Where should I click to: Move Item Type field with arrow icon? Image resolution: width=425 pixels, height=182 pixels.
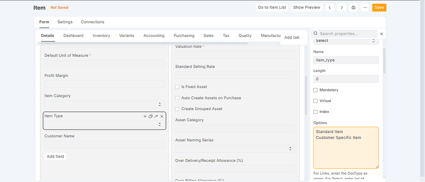(x=156, y=116)
